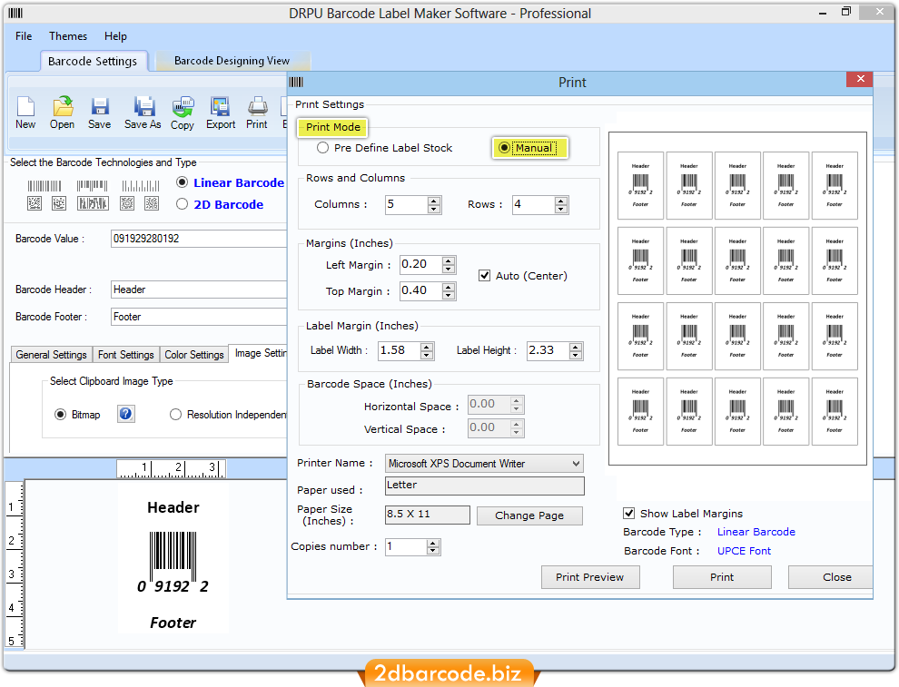Click the Rows spinner arrows
Screen dimensions: 899x687
tap(562, 204)
